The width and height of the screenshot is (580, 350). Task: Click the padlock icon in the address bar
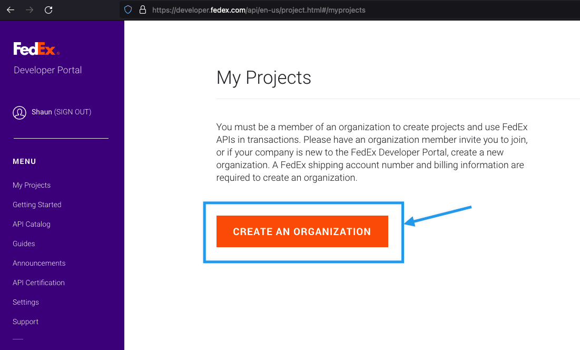142,9
